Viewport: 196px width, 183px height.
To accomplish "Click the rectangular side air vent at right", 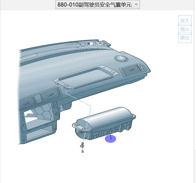I will pyautogui.click(x=133, y=70).
